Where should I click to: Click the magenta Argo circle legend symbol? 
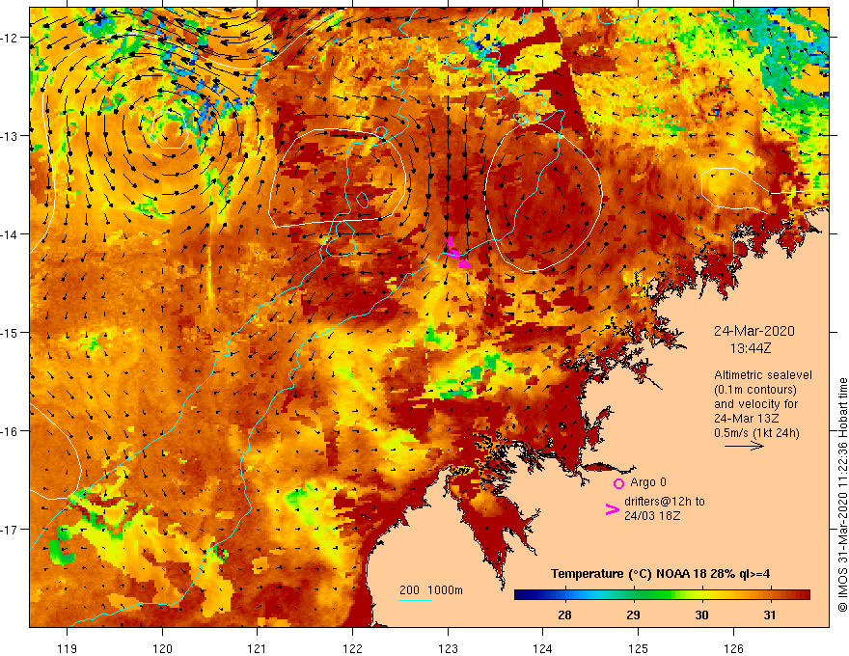[618, 482]
